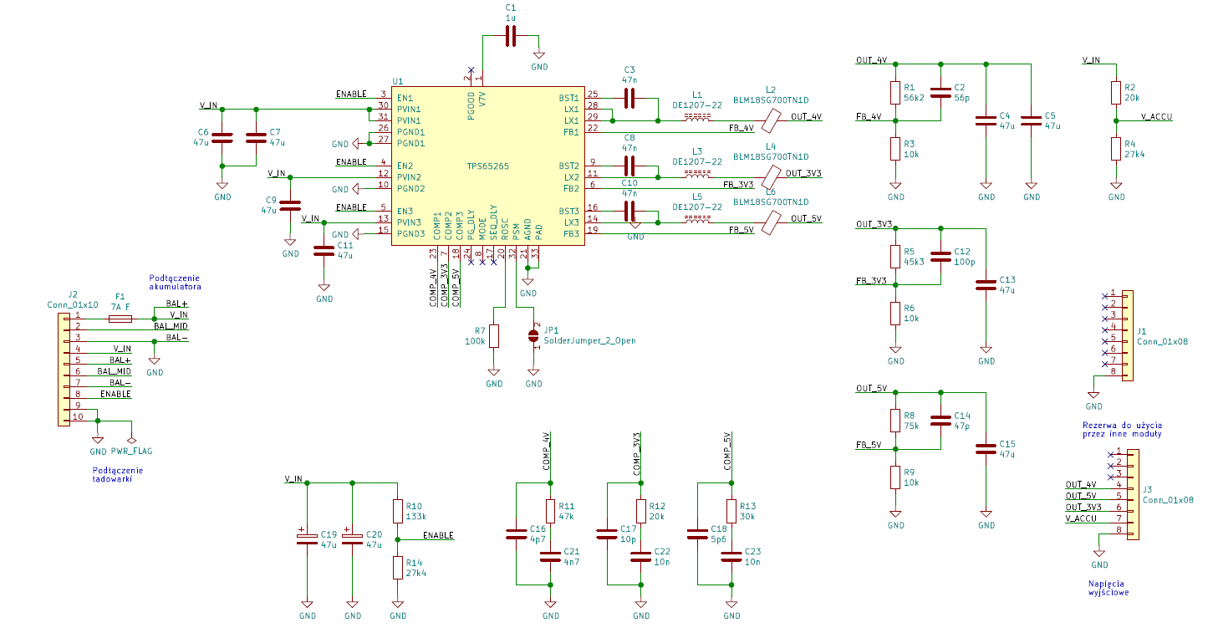Select the R13 30k resistor symbol
The height and width of the screenshot is (633, 1213).
coord(731,511)
